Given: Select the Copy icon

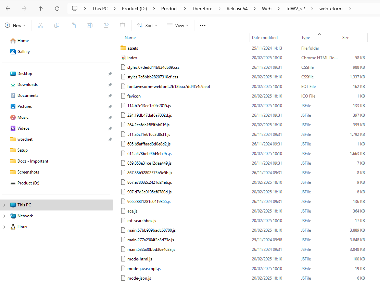Looking at the screenshot, I should coord(57,25).
